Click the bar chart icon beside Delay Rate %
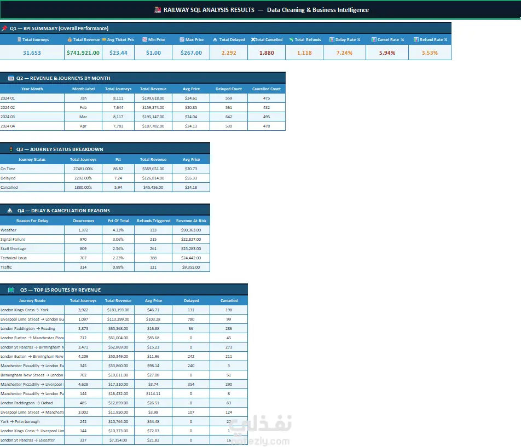 [x=332, y=39]
